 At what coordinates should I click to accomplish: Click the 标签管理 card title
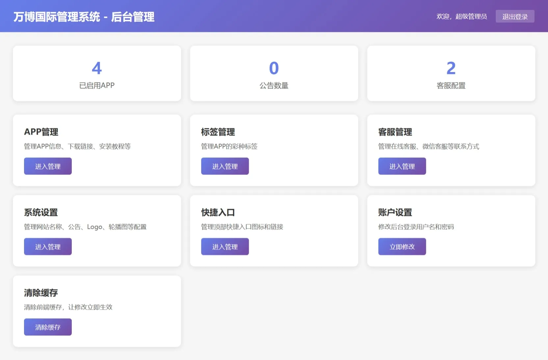218,132
